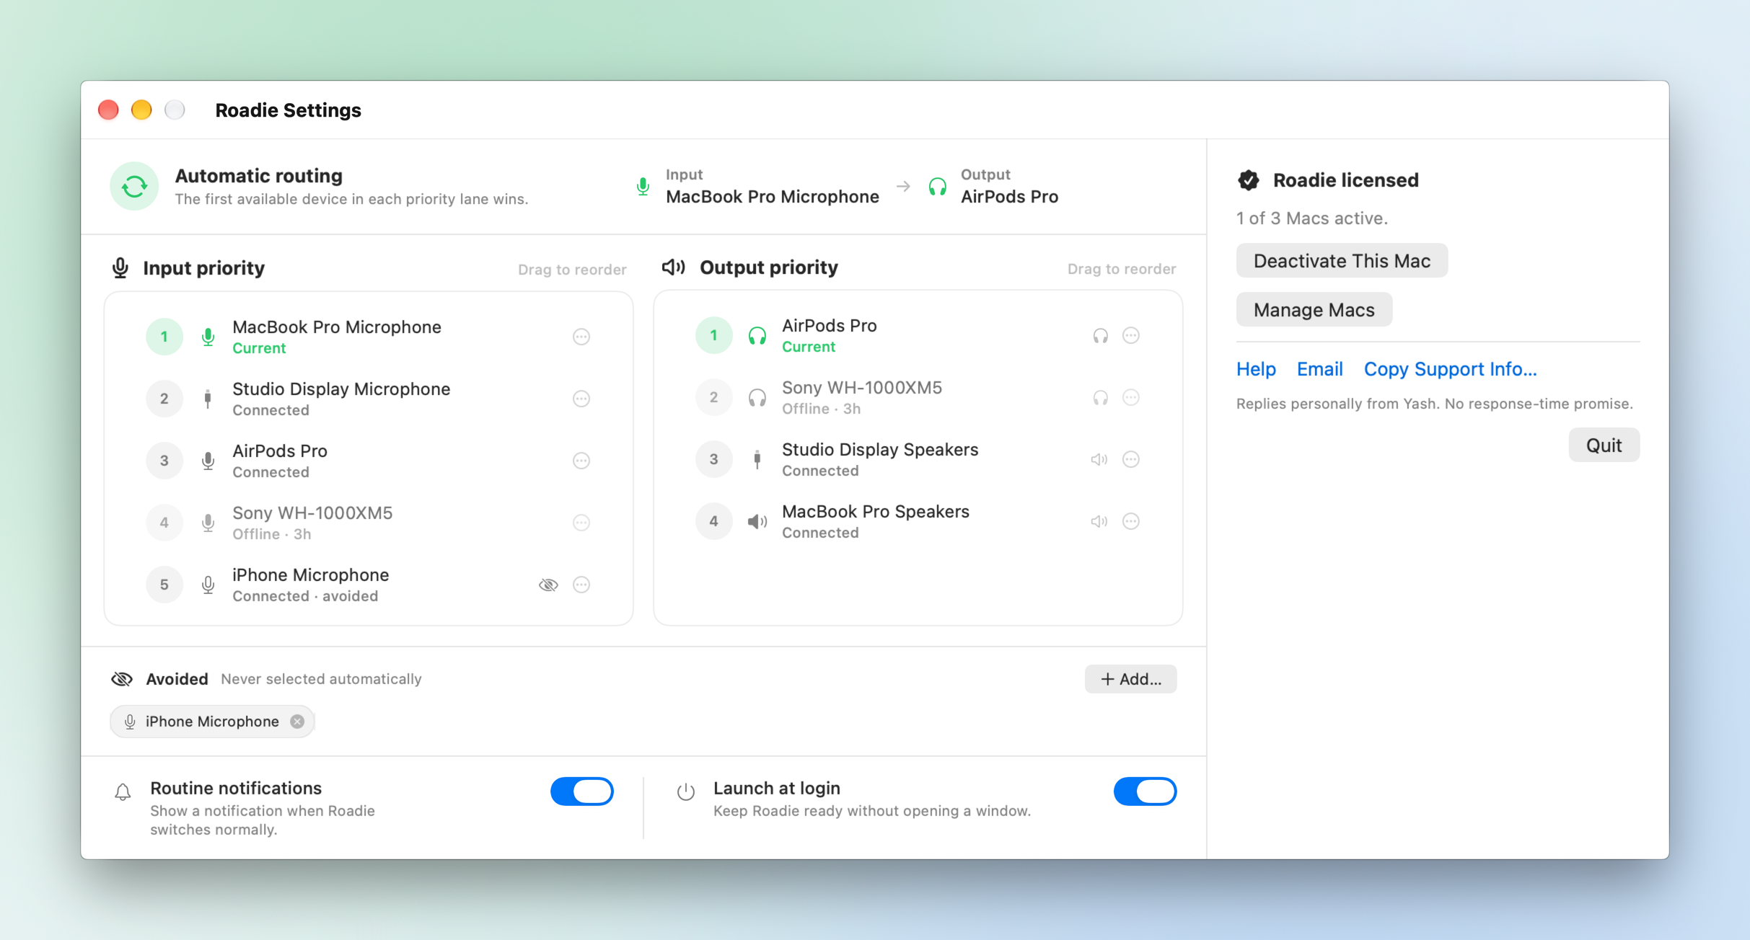Viewport: 1750px width, 940px height.
Task: Select Sony WH-1000XM5 row in Output priority
Action: (x=918, y=397)
